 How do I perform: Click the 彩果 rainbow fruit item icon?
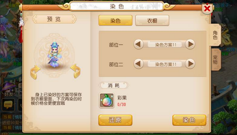pyautogui.click(x=107, y=101)
